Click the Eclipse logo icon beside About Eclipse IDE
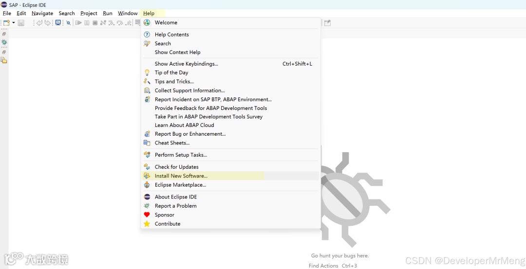The height and width of the screenshot is (269, 526). (147, 197)
